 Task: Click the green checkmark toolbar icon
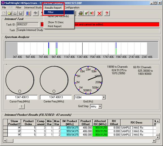(x=86, y=13)
